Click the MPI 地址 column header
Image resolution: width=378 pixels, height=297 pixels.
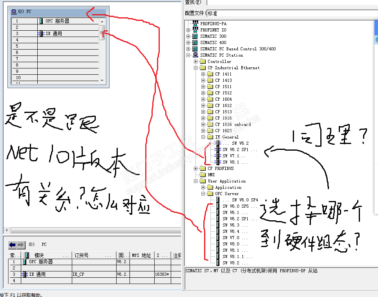[142, 255]
